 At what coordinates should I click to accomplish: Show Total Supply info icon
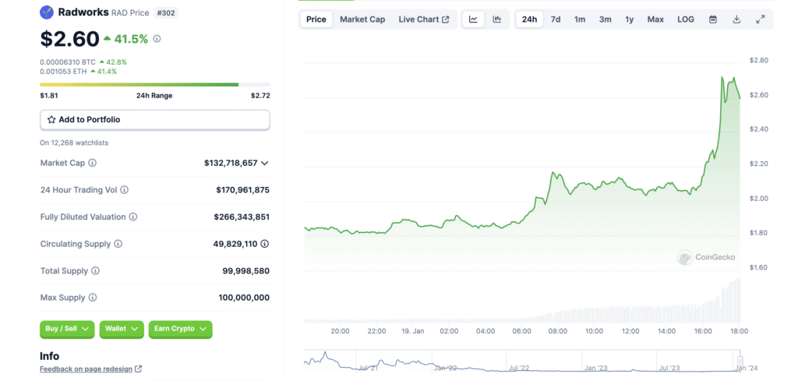(95, 271)
